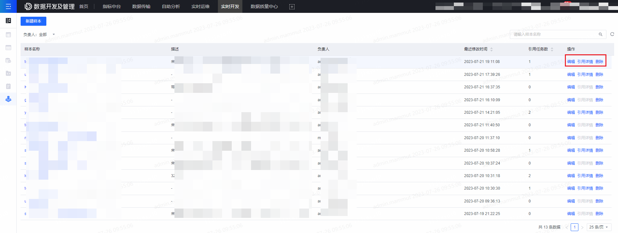Open the first sidebar task-flow icon
The width and height of the screenshot is (618, 233).
click(8, 21)
